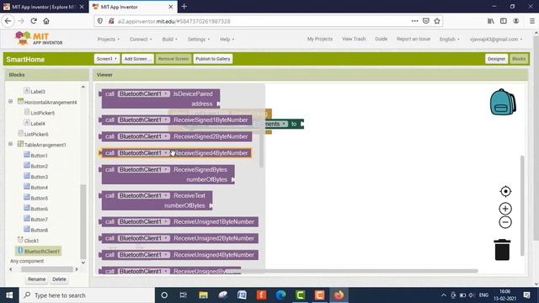Viewport: 539px width, 303px height.
Task: Toggle the Firefox sidebar icon
Action: coord(504,21)
